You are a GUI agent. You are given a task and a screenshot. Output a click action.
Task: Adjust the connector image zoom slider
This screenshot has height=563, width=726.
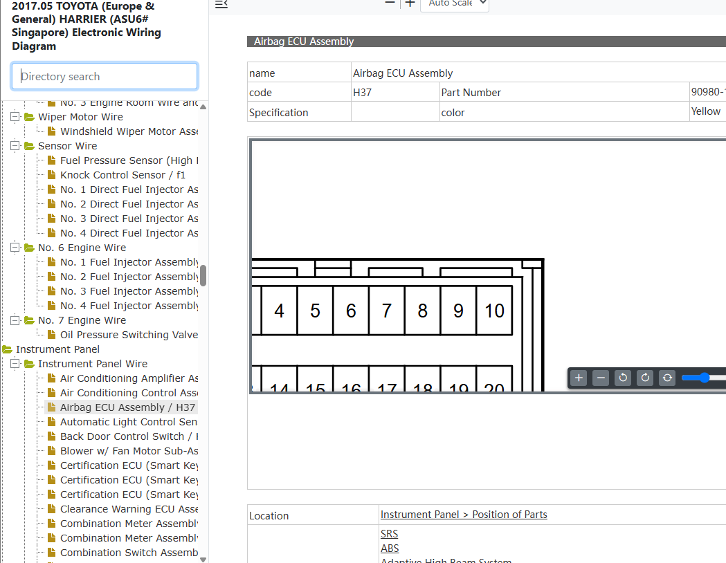click(x=705, y=378)
